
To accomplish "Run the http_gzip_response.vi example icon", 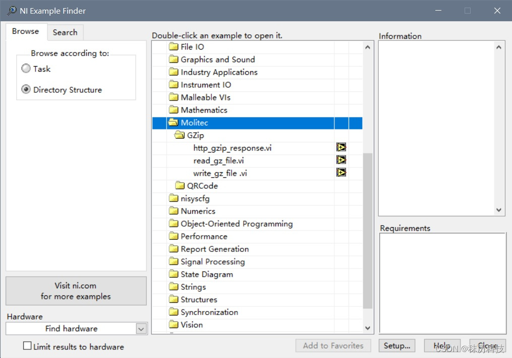I will coord(342,147).
